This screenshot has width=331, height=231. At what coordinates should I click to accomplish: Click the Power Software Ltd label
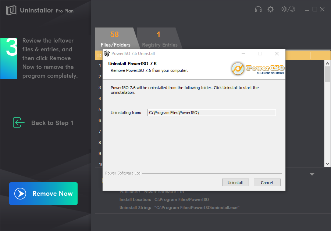[122, 173]
